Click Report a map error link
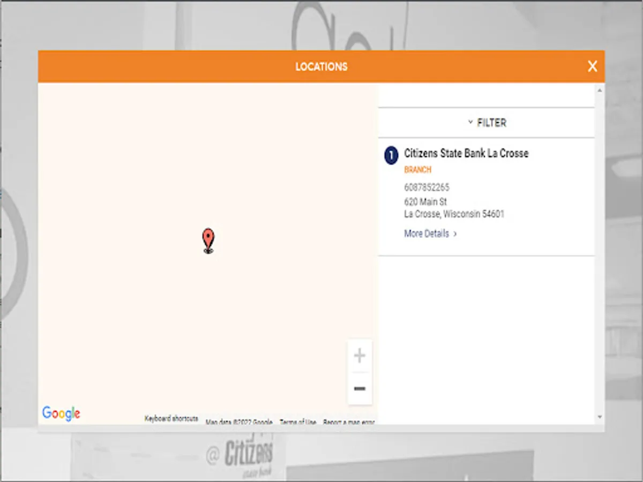The height and width of the screenshot is (482, 643). pos(348,422)
